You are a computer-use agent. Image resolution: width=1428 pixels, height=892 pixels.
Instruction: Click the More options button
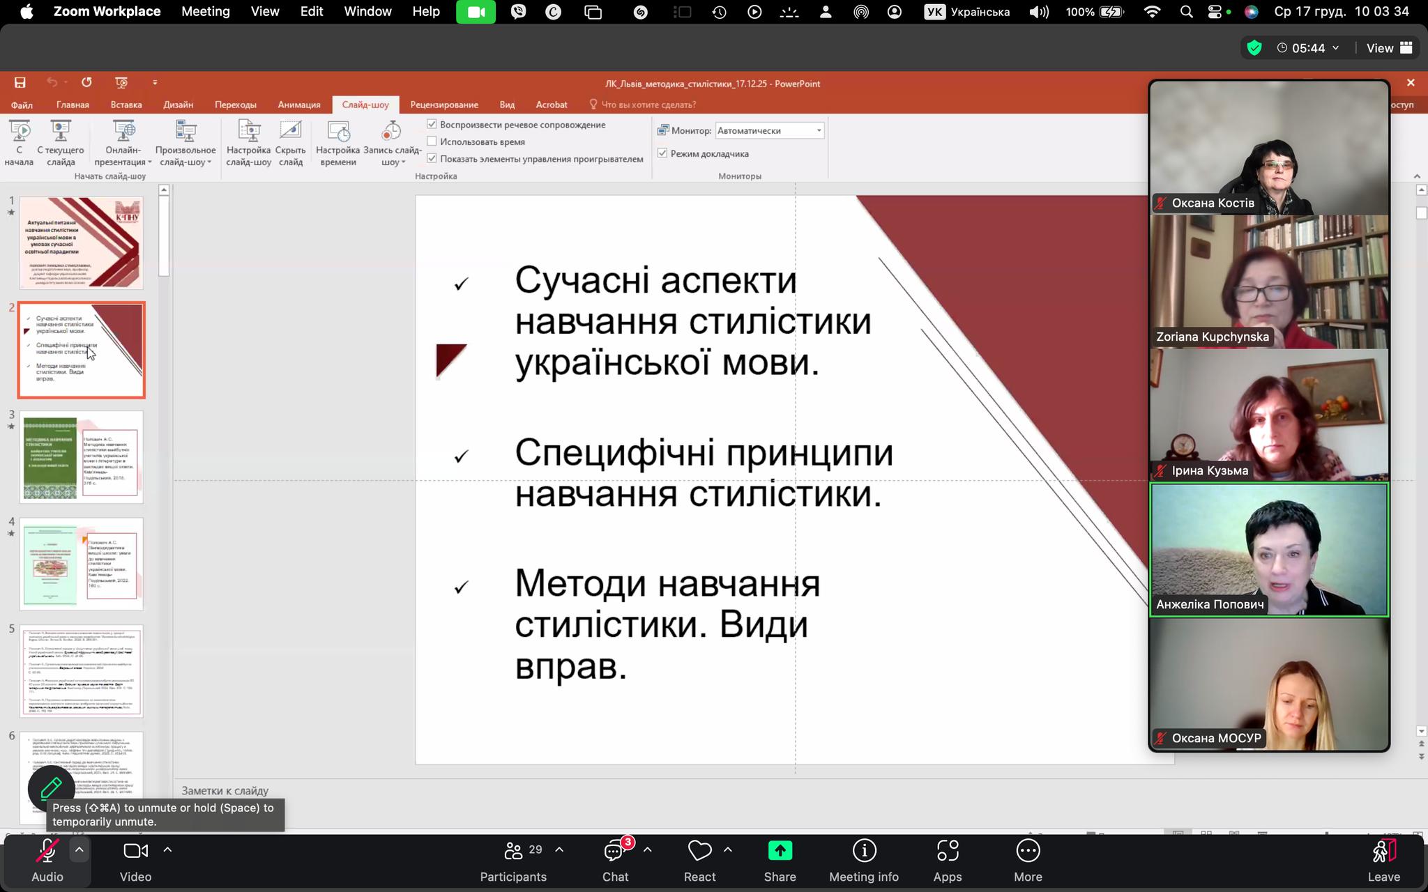(x=1028, y=851)
